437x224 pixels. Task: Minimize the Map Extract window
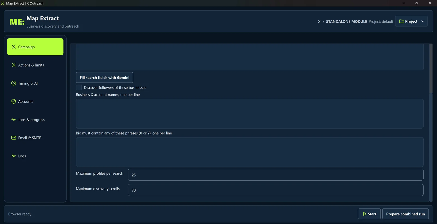click(403, 3)
